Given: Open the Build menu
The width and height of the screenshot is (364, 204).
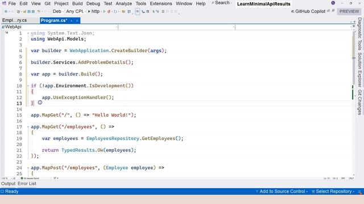Looking at the screenshot, I should pyautogui.click(x=77, y=3).
